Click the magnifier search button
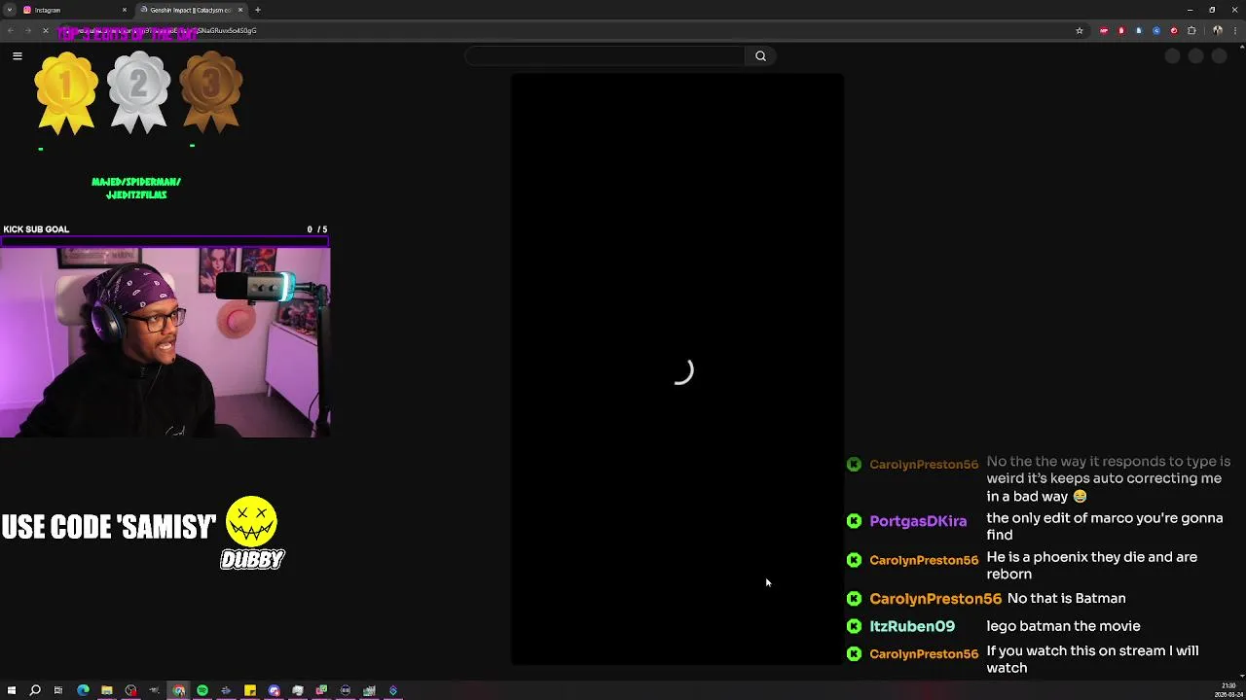The height and width of the screenshot is (700, 1246). 761,56
